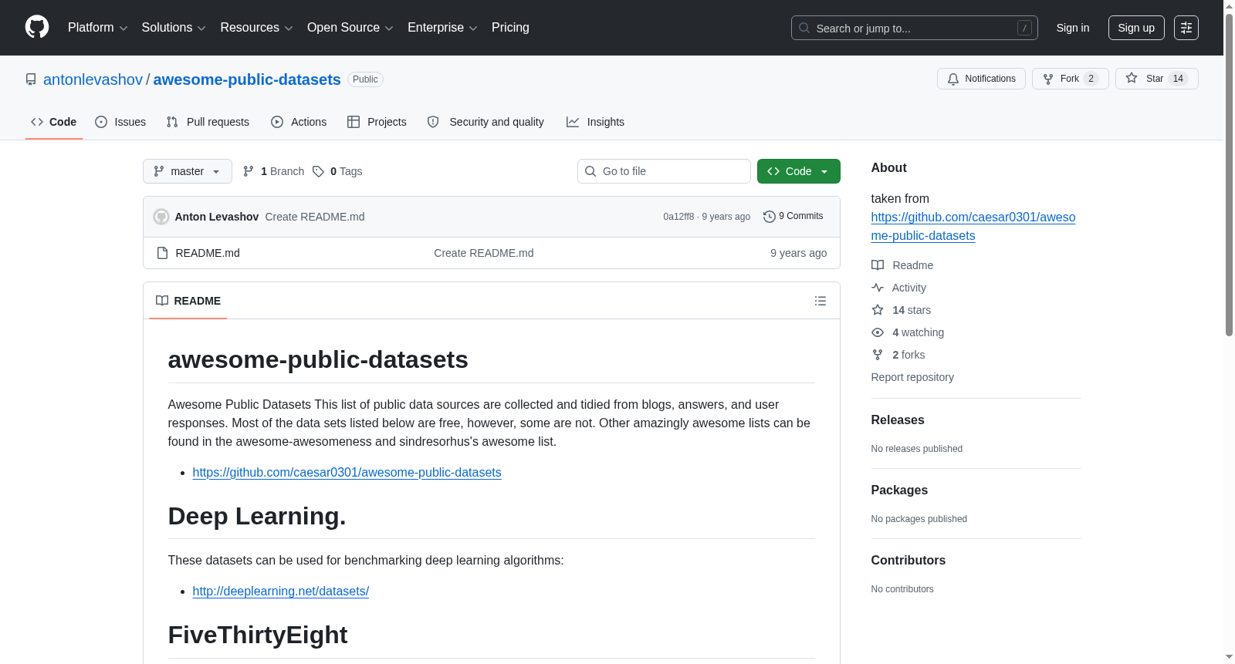
Task: Jump to the Readme link in About
Action: click(902, 265)
